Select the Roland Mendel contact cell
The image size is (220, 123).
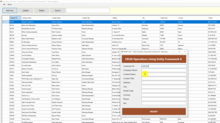(66, 72)
